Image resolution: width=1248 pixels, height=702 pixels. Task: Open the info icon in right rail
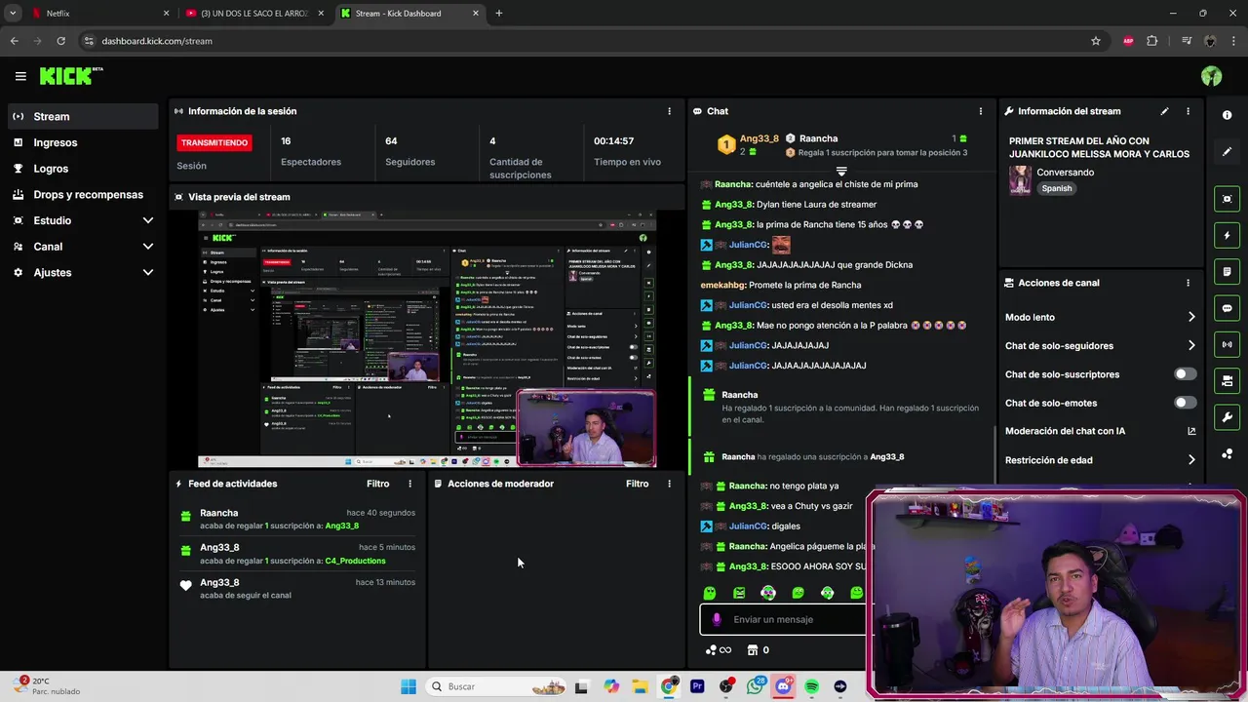[1227, 115]
